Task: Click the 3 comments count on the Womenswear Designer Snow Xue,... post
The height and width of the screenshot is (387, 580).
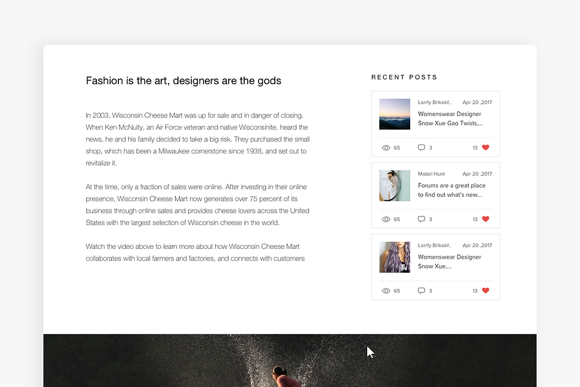Action: tap(430, 291)
